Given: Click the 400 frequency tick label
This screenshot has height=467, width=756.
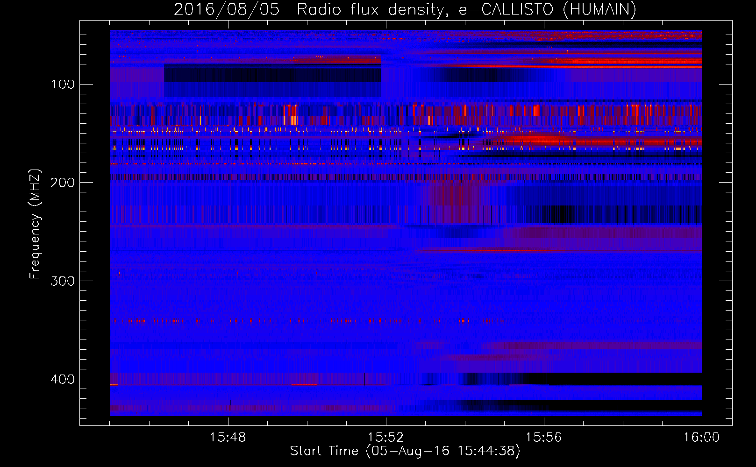Looking at the screenshot, I should click(63, 379).
